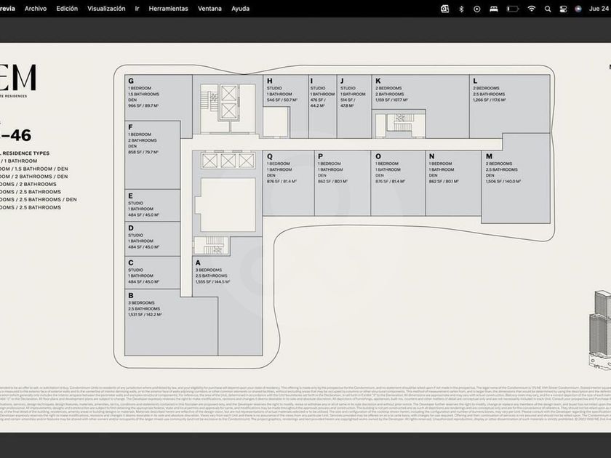The width and height of the screenshot is (611, 458).
Task: Launch Siri from the menu bar
Action: tap(578, 9)
